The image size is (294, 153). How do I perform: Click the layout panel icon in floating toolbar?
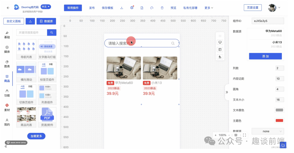coord(220,50)
